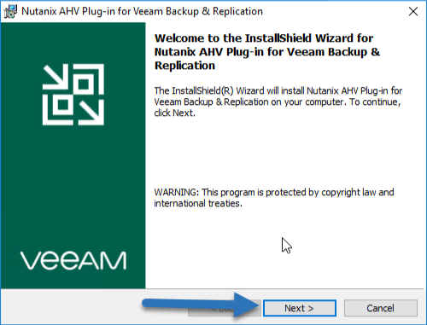Click the lower-right diagonal arrow in the Veeam logo
Screen dimensions: 427x325
(91, 113)
